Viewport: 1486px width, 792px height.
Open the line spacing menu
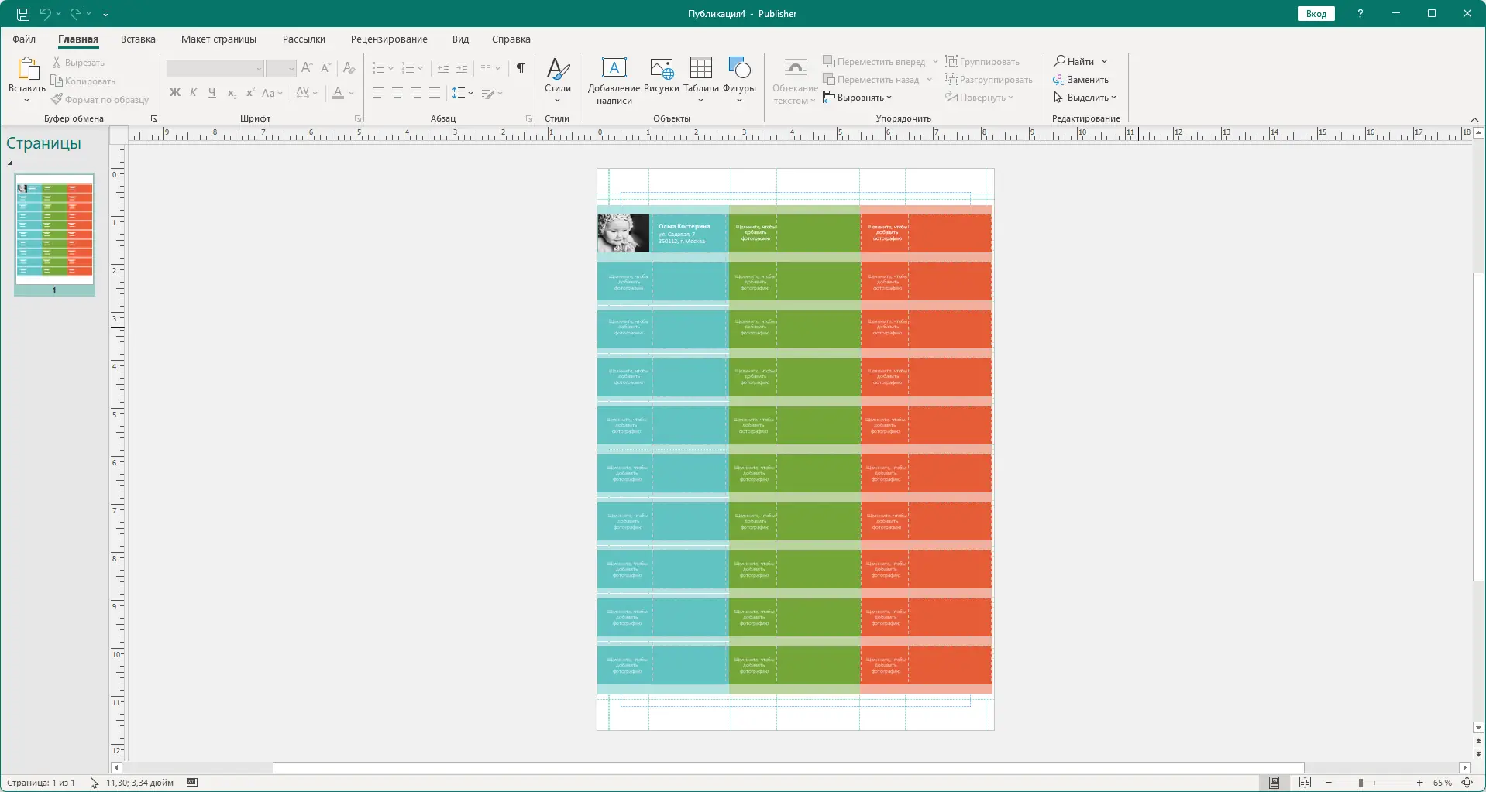tap(463, 93)
